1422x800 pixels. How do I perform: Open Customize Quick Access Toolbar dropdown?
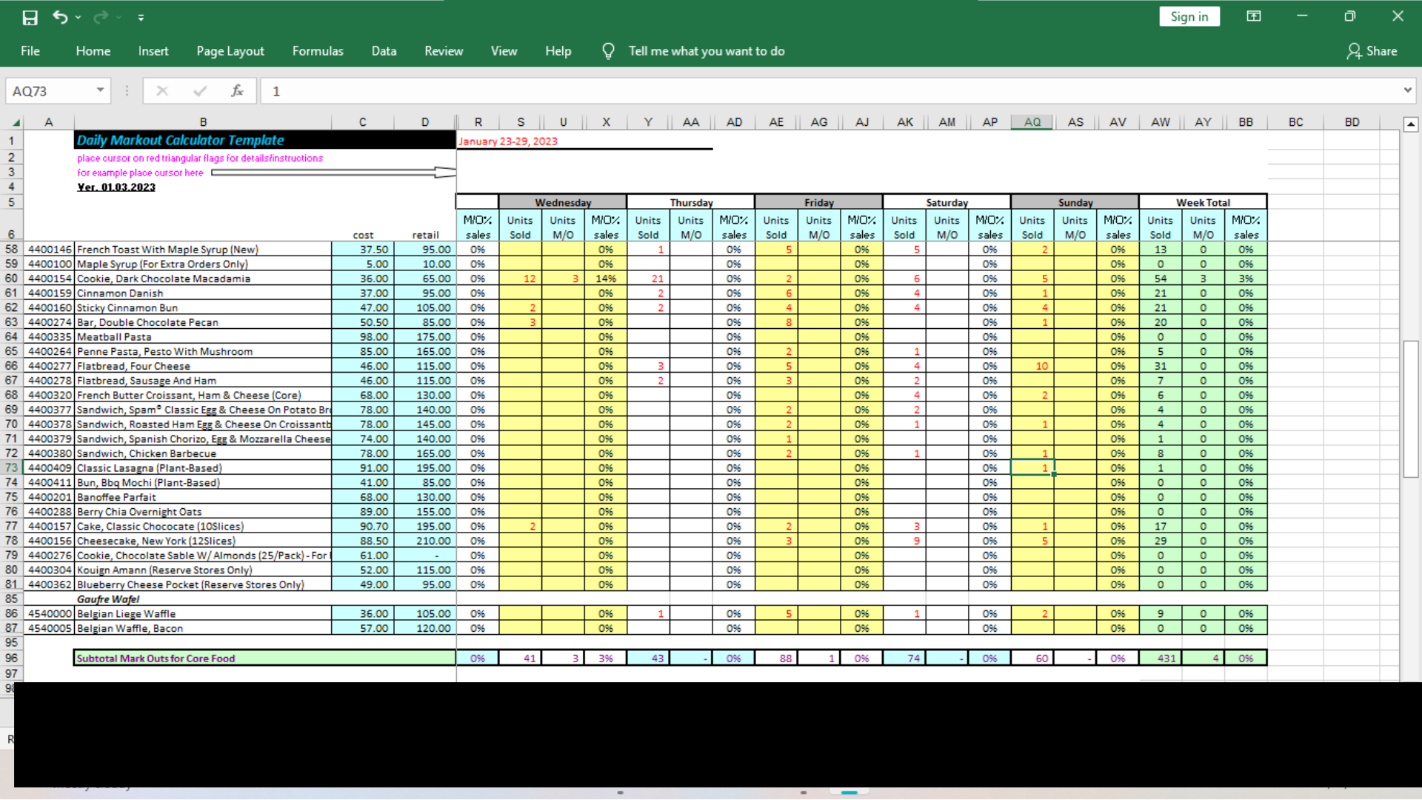coord(141,18)
